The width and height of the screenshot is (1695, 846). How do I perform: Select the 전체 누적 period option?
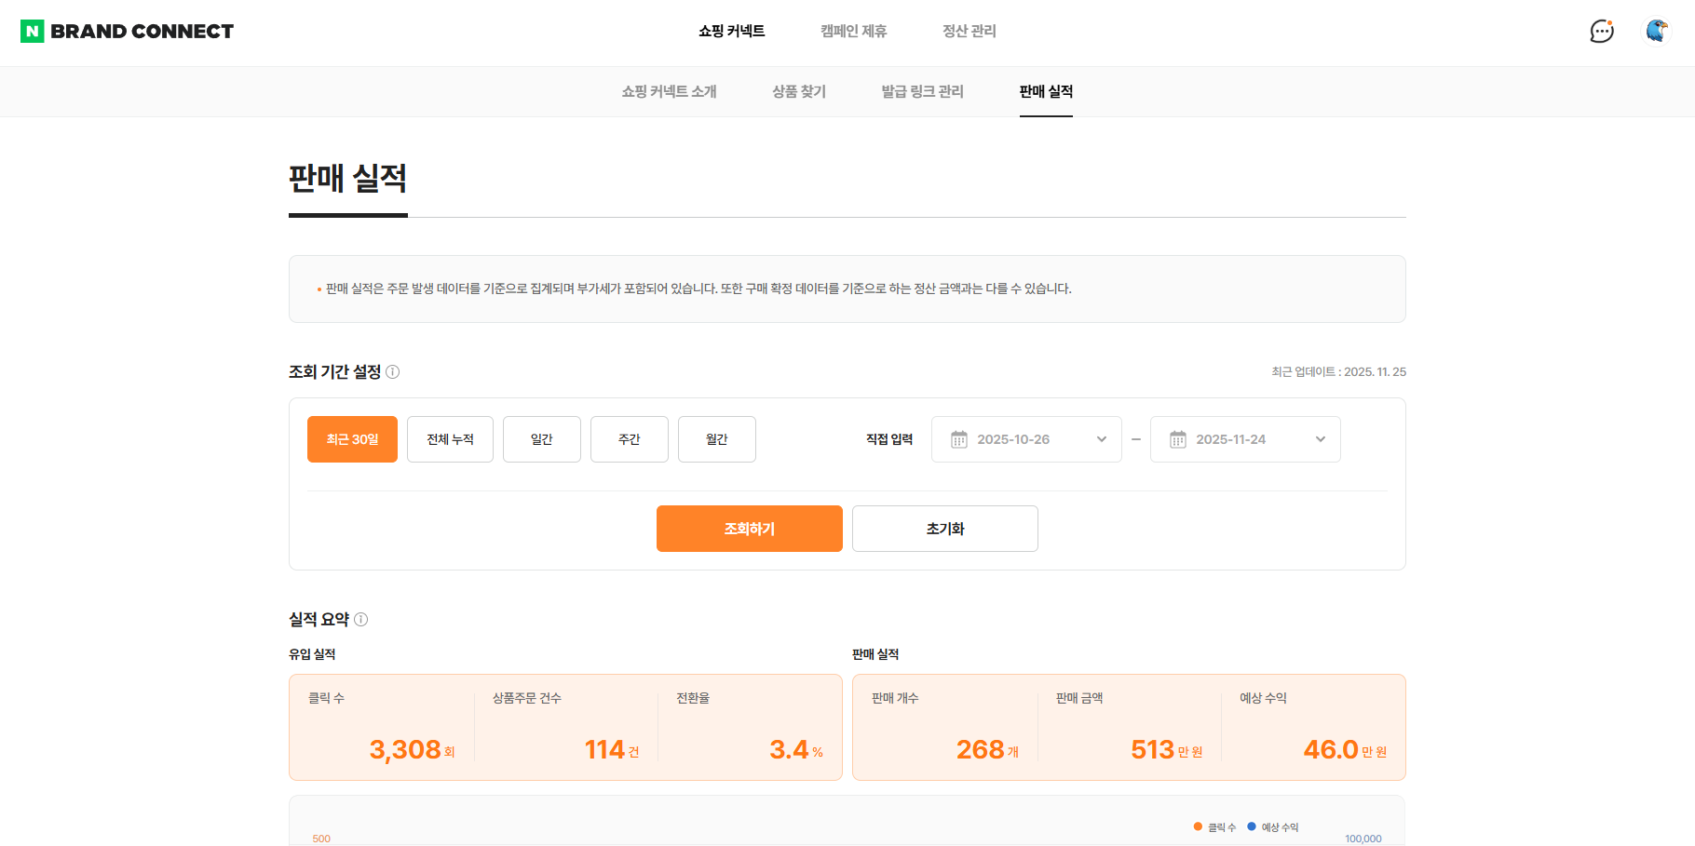pos(450,438)
